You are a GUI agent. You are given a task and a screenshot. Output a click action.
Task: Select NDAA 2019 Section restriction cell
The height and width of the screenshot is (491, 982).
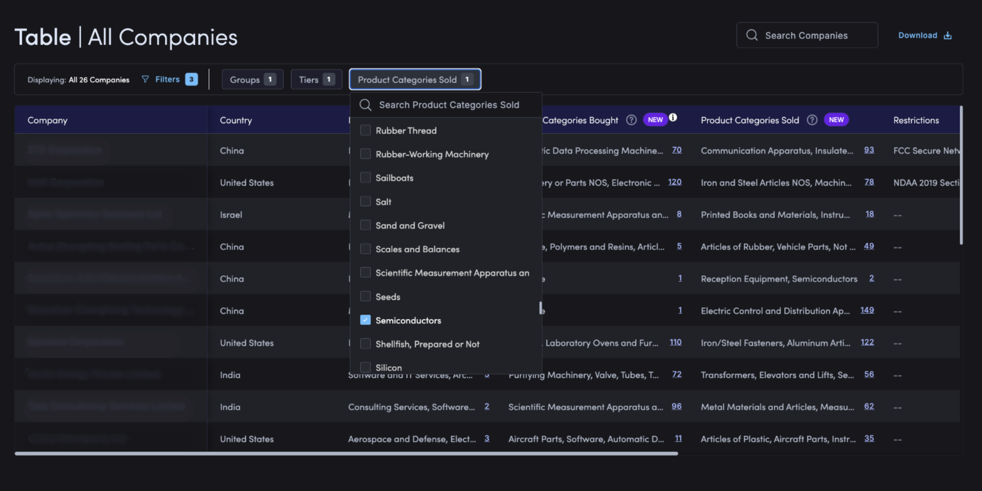(x=927, y=183)
